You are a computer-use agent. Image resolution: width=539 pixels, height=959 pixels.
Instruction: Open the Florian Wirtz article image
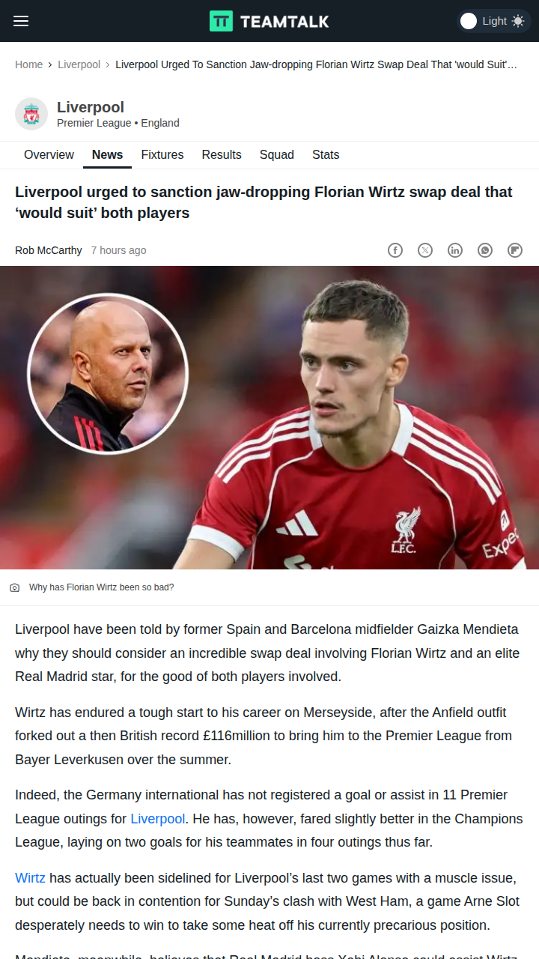pos(269,417)
